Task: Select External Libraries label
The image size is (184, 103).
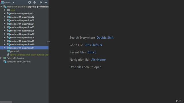Action: pos(15,58)
